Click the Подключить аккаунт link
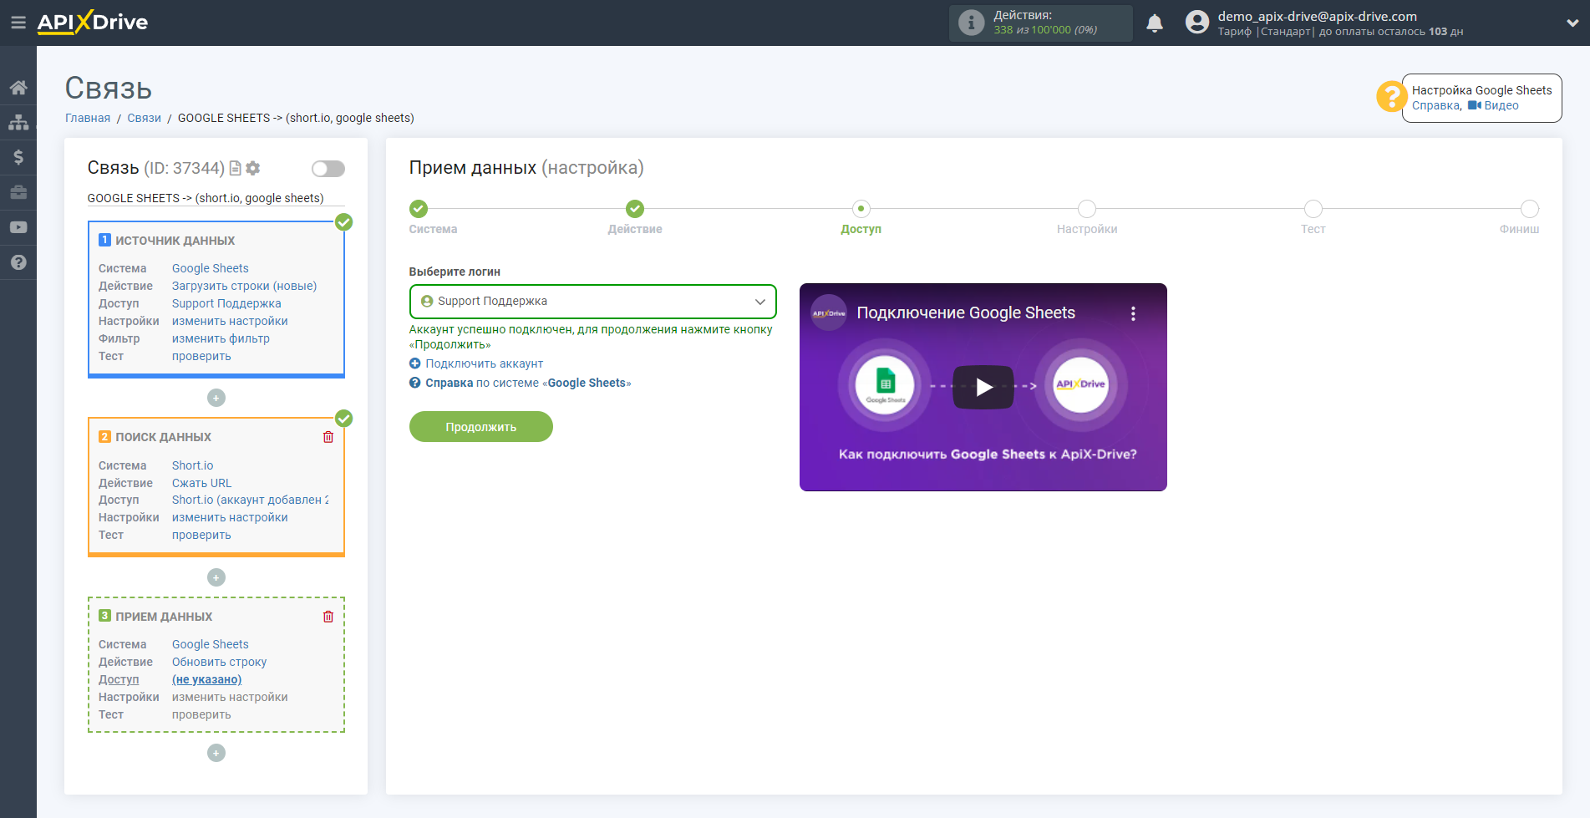This screenshot has width=1590, height=818. coord(484,363)
